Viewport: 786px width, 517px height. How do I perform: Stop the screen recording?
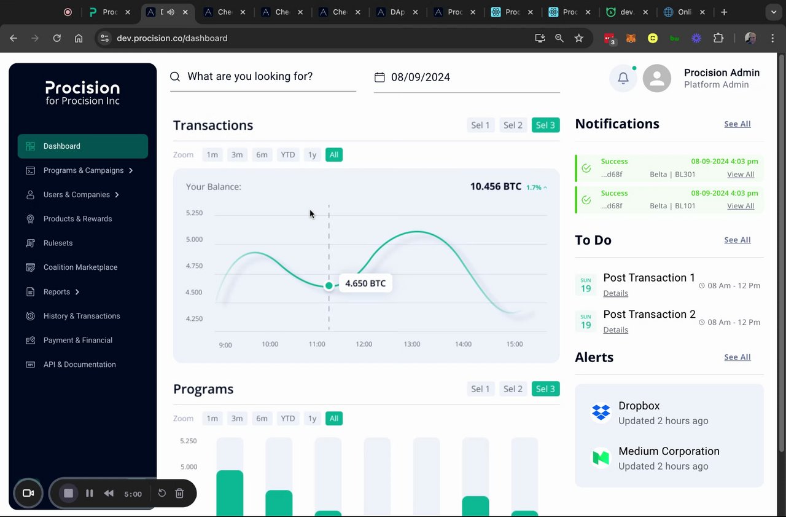(x=69, y=493)
